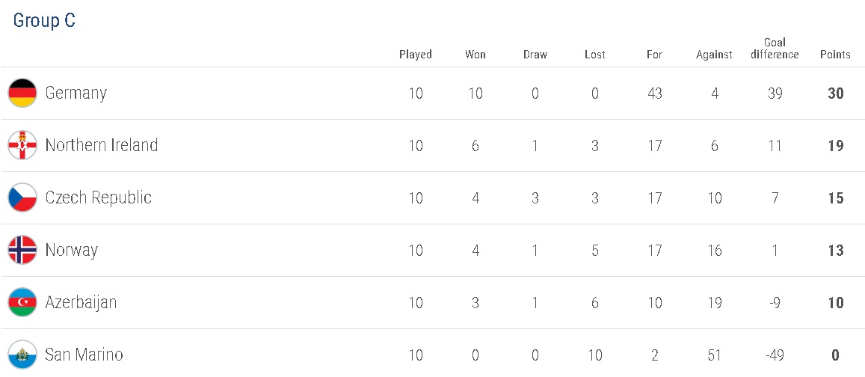Click the Won column header

tap(475, 55)
